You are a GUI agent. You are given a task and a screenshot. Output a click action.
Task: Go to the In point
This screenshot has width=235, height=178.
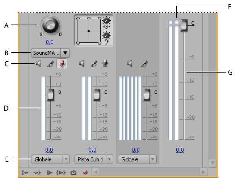point(25,172)
